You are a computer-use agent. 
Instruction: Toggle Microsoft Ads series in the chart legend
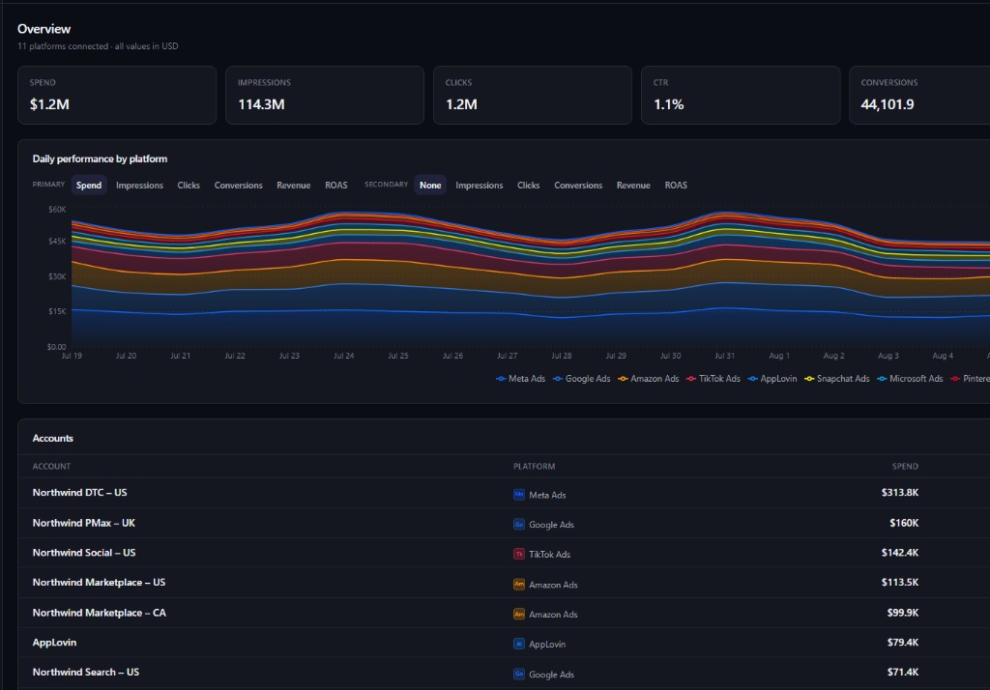pos(910,379)
